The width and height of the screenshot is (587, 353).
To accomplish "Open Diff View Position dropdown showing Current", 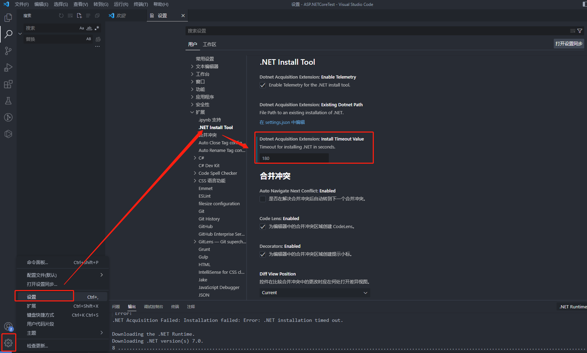I will pos(315,293).
